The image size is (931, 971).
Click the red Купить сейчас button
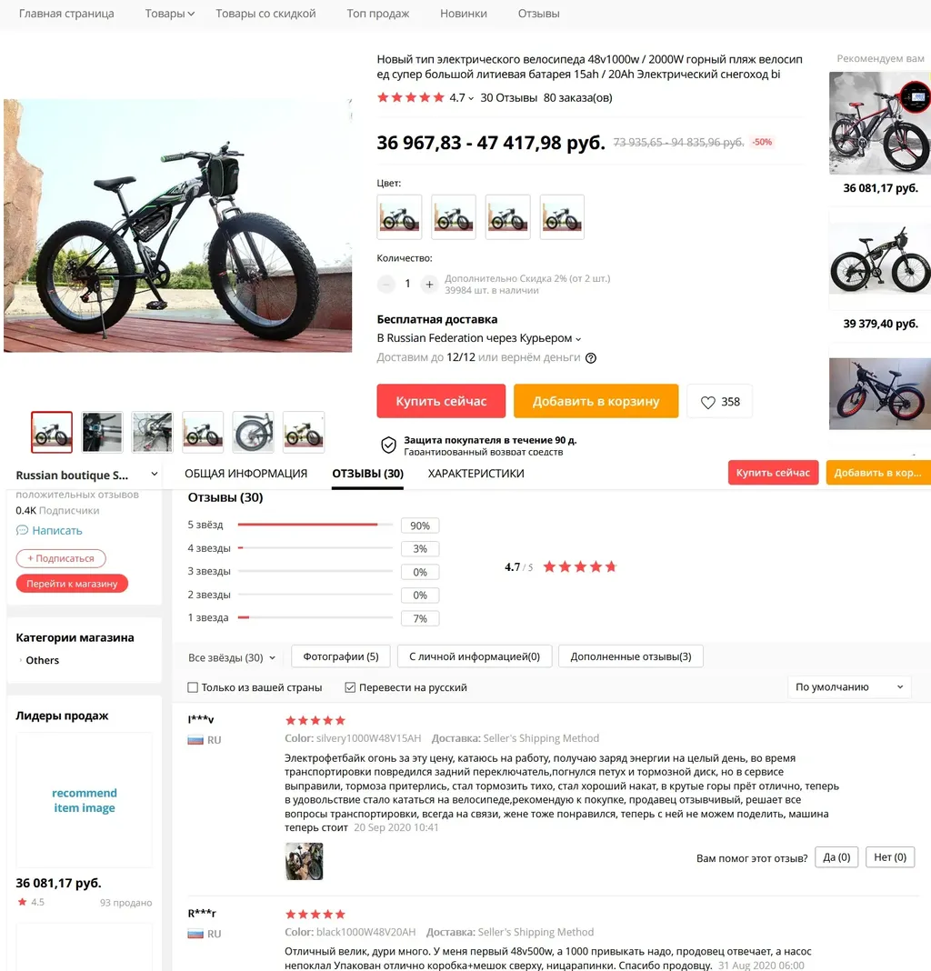(441, 401)
